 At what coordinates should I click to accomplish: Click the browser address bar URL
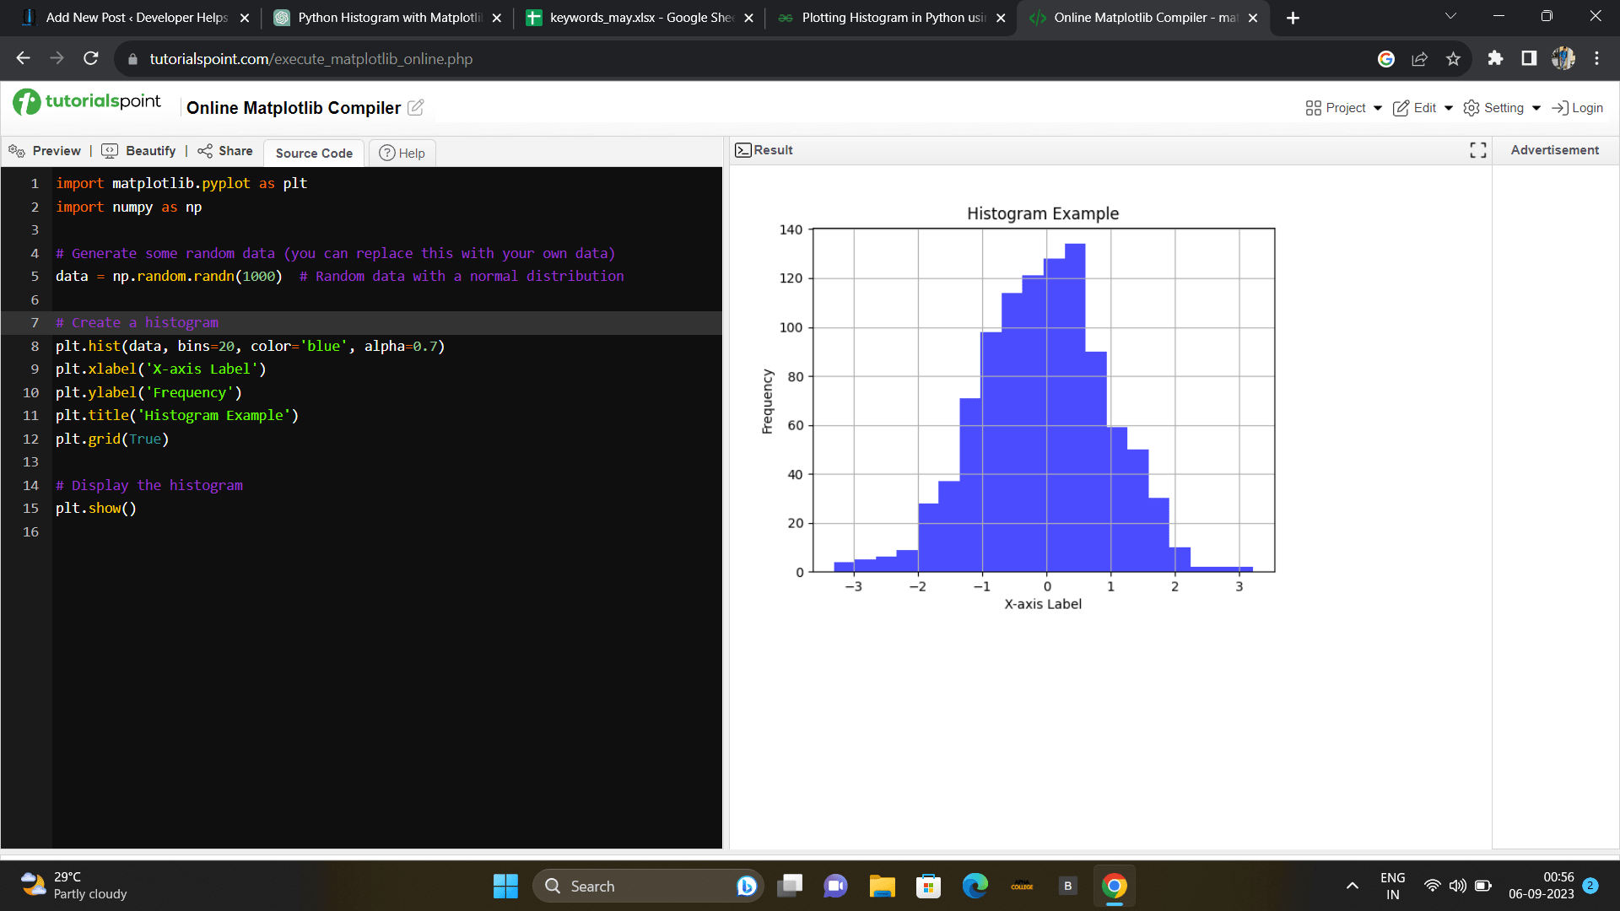pyautogui.click(x=310, y=59)
